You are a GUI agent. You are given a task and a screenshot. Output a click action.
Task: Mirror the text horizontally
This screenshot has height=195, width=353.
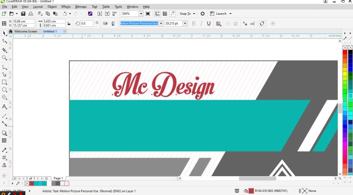coord(105,24)
